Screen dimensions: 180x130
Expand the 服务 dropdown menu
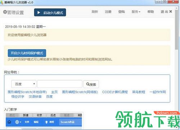(x=136, y=12)
